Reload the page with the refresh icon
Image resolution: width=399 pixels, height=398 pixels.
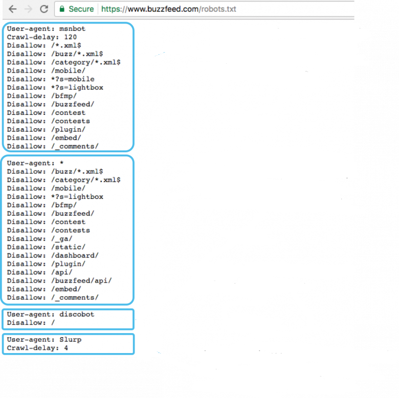click(44, 9)
